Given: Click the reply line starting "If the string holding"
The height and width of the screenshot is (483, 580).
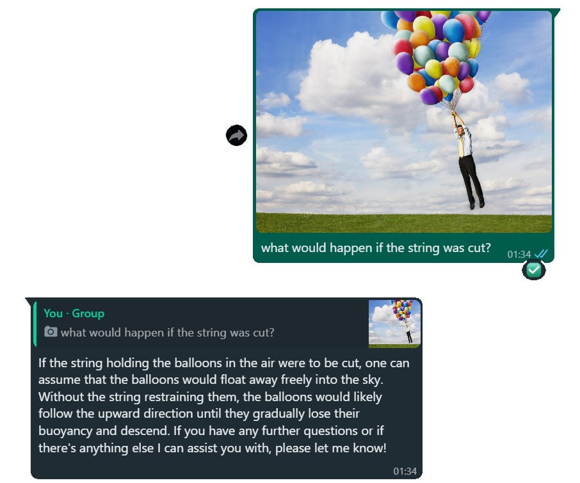Looking at the screenshot, I should (224, 363).
